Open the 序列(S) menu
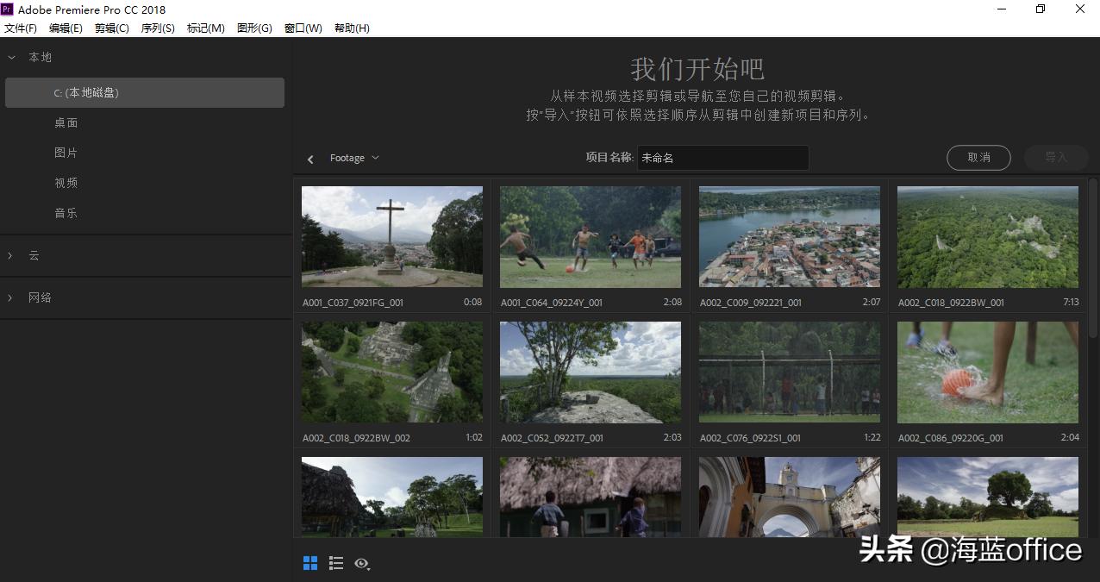The image size is (1100, 582). pyautogui.click(x=158, y=28)
